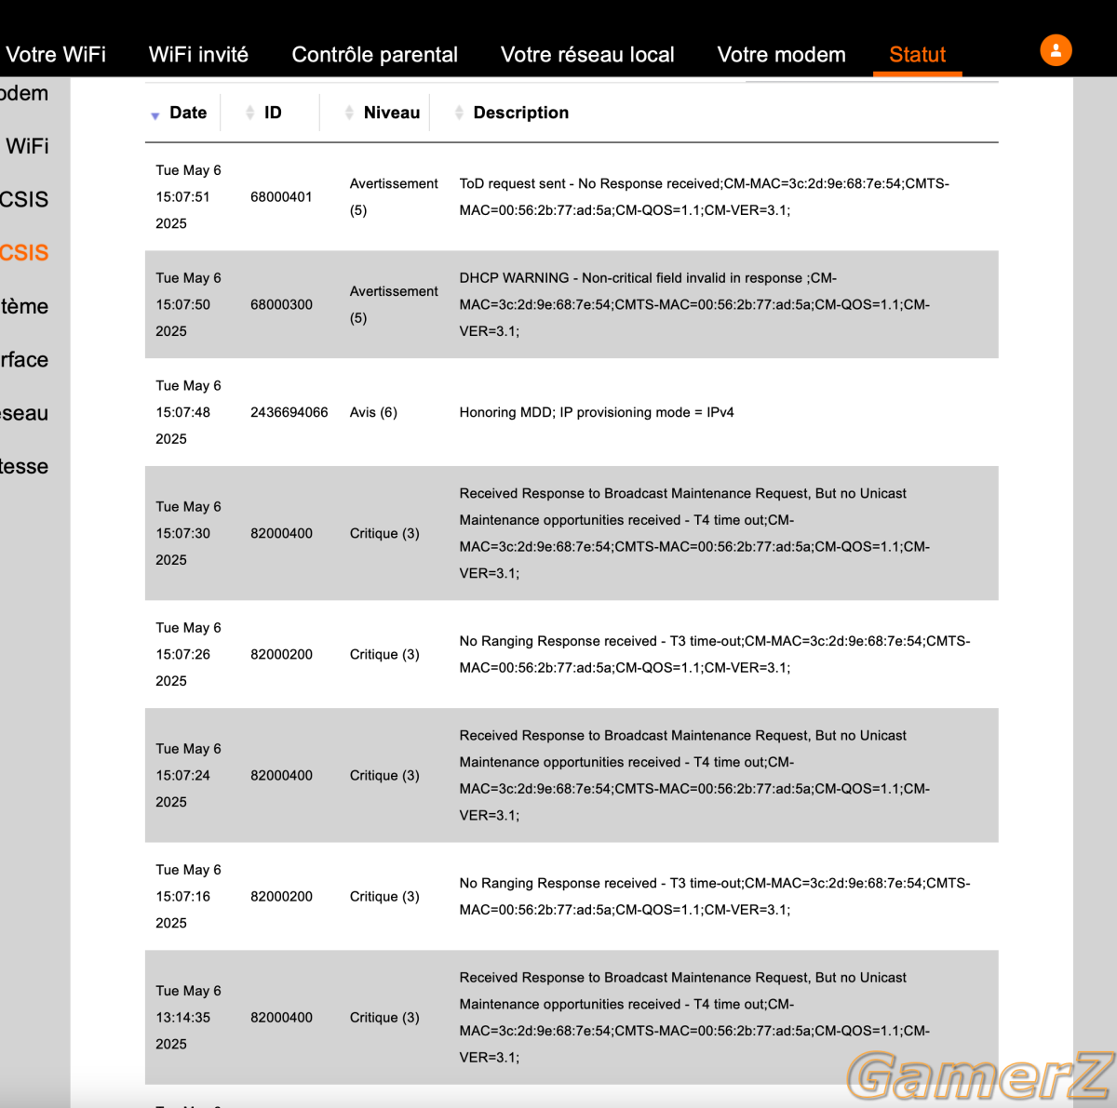Click Critique (3) in the 15:07:16 row
This screenshot has width=1117, height=1108.
point(384,896)
